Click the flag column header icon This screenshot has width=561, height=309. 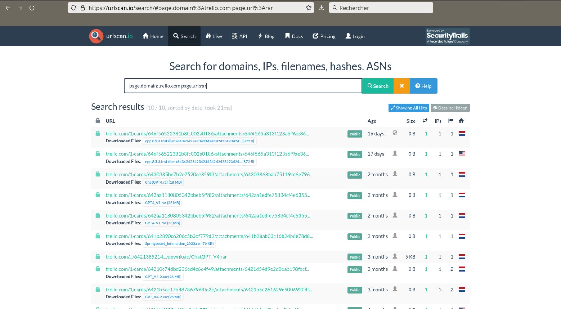point(451,121)
